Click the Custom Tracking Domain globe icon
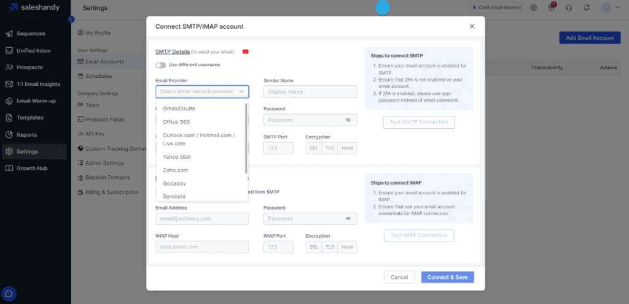629x304 pixels. (80, 148)
